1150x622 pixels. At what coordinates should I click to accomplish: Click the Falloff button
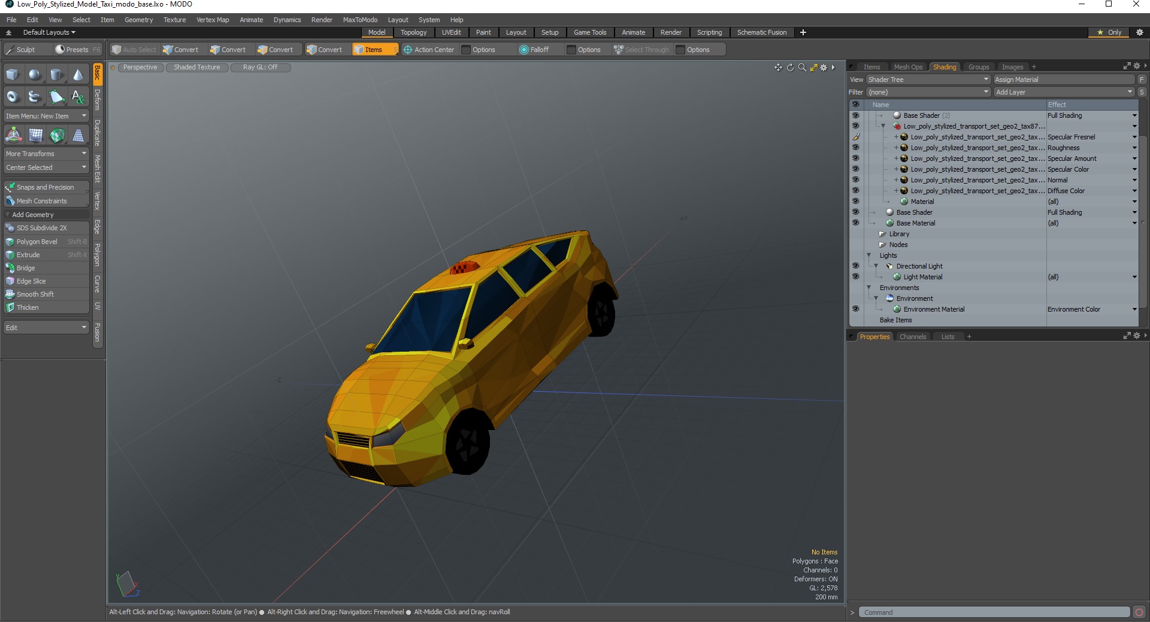click(534, 50)
